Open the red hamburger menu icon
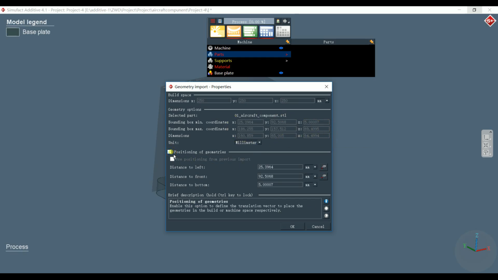Image resolution: width=498 pixels, height=280 pixels. (213, 21)
